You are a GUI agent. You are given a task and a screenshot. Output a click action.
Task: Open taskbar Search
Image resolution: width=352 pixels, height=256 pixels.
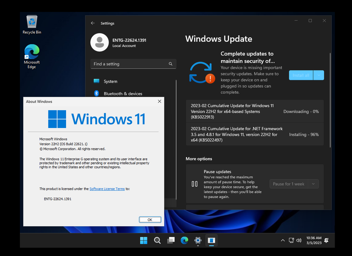(x=157, y=241)
